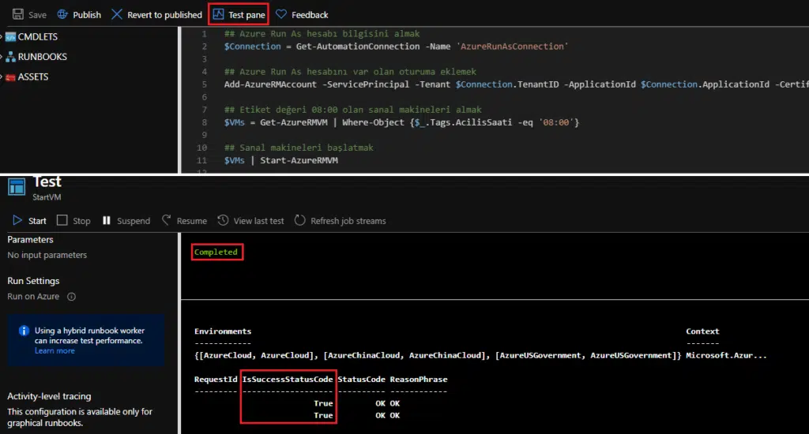
Task: Click the Run on Azure label
Action: [33, 297]
